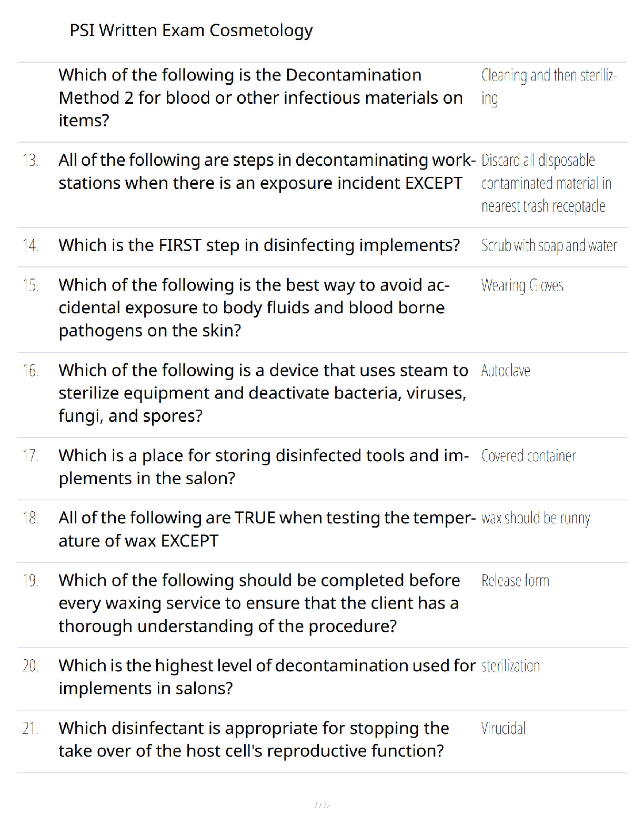Select the Decontamination Method 2 question text
This screenshot has width=644, height=834.
[261, 98]
